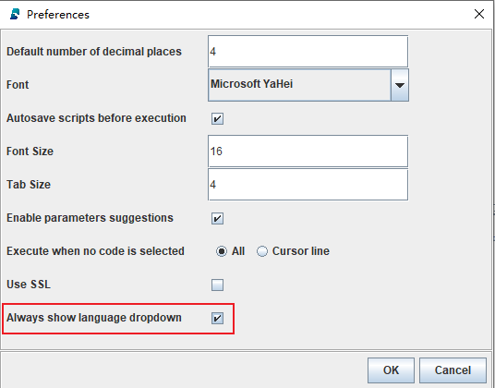Click the Preferences app icon in title bar

tap(15, 15)
